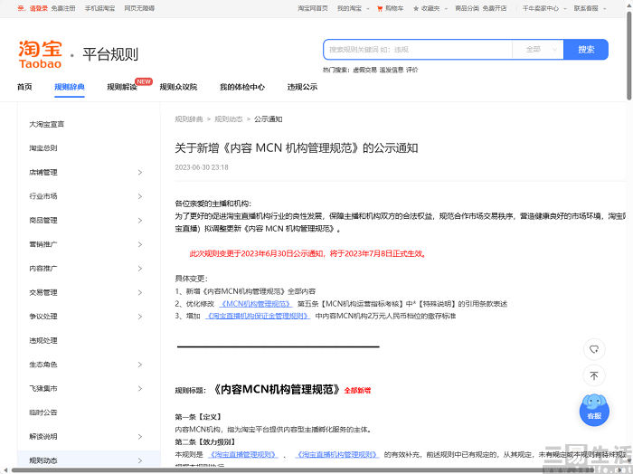This screenshot has width=633, height=474.
Task: Expand 店铺管理 sidebar category
Action: click(86, 172)
